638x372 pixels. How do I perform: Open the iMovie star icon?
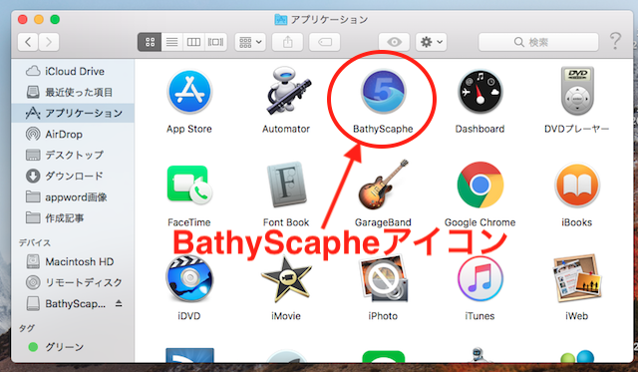tap(286, 279)
